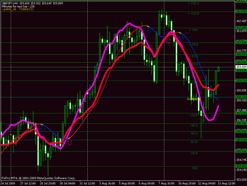Click the 161.870 price axis label

(x=241, y=31)
